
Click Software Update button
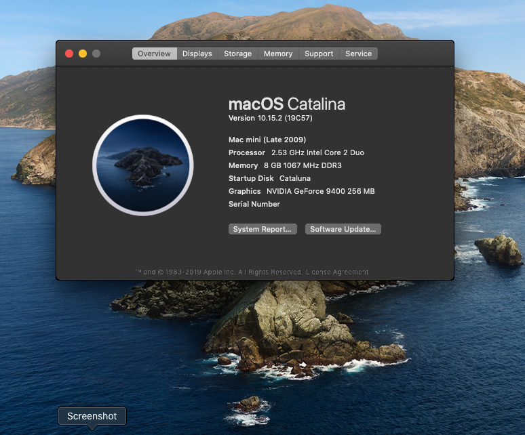(x=343, y=229)
